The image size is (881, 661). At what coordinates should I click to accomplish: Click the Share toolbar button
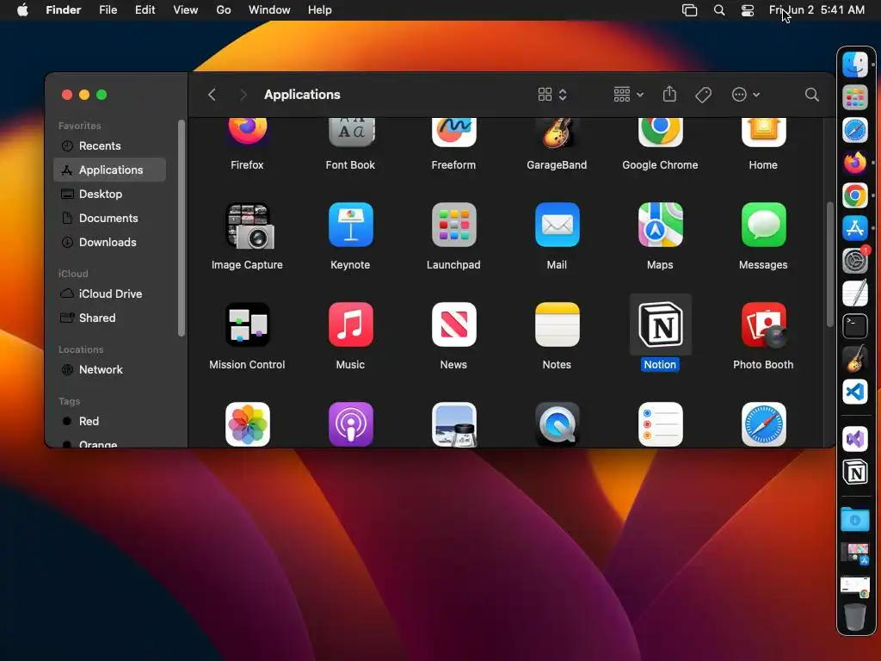point(669,94)
